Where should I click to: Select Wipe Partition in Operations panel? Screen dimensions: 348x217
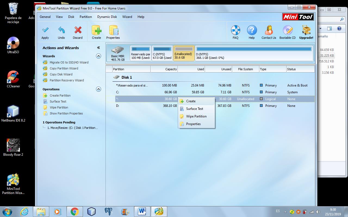click(59, 107)
